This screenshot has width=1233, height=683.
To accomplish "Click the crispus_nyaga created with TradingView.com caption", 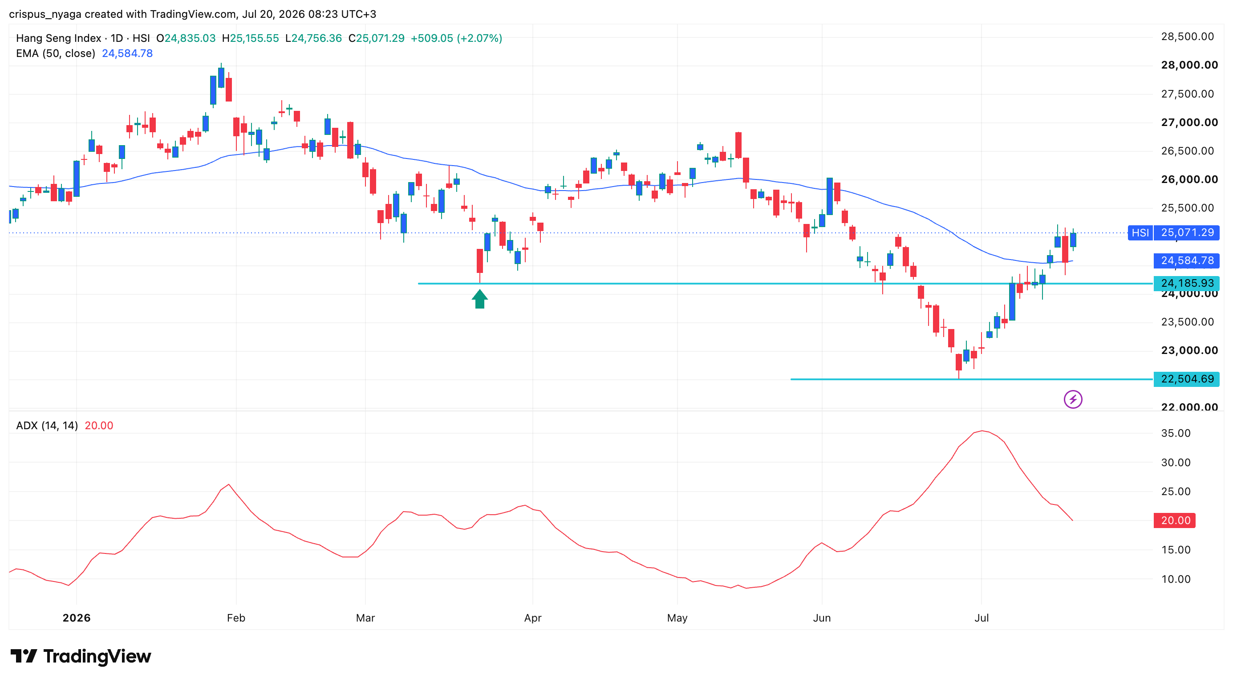I will pyautogui.click(x=193, y=14).
